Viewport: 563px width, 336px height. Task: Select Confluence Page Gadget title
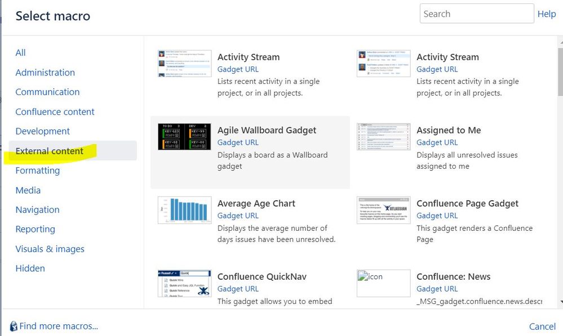[467, 203]
